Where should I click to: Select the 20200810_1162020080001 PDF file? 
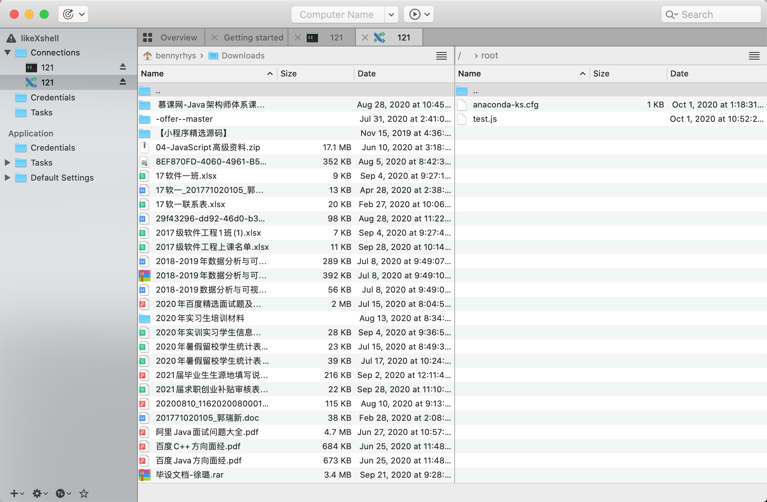pyautogui.click(x=296, y=403)
